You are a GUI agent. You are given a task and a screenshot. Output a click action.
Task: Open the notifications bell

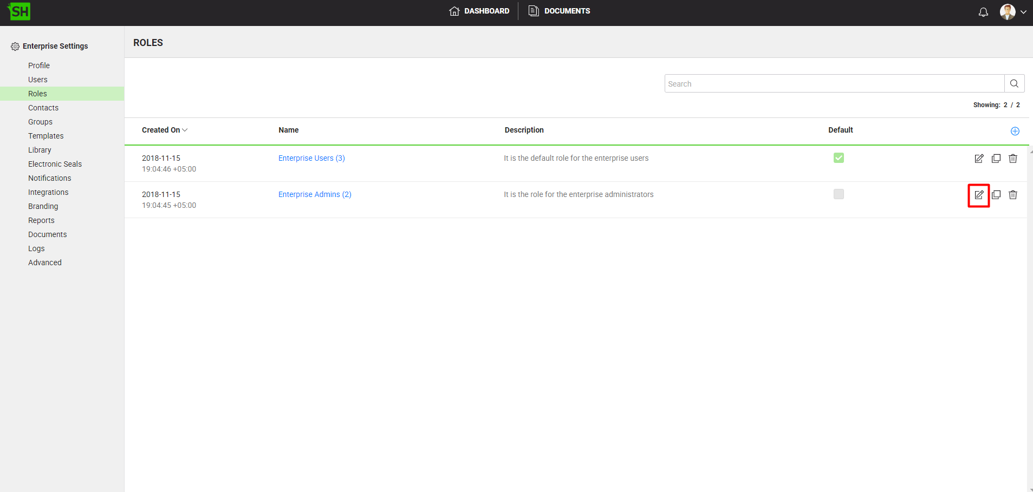983,12
